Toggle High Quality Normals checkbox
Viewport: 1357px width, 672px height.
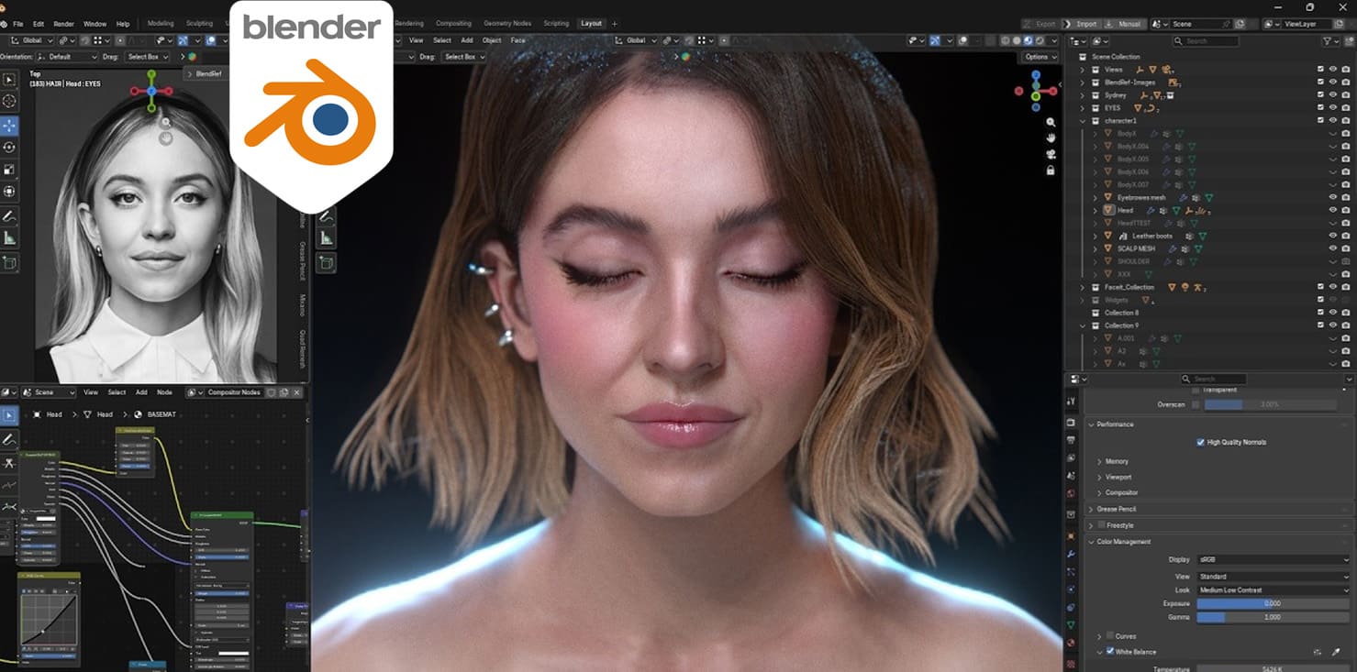(1200, 442)
